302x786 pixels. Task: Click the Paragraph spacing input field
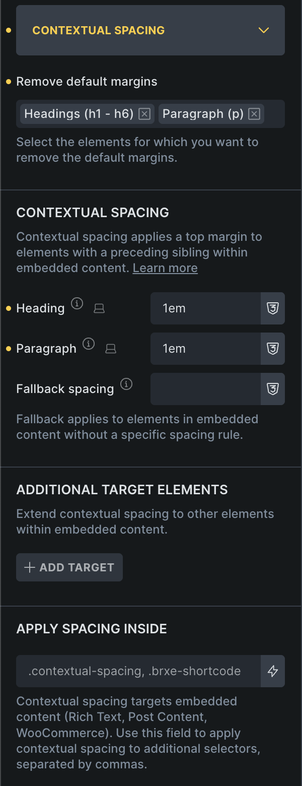pyautogui.click(x=205, y=349)
